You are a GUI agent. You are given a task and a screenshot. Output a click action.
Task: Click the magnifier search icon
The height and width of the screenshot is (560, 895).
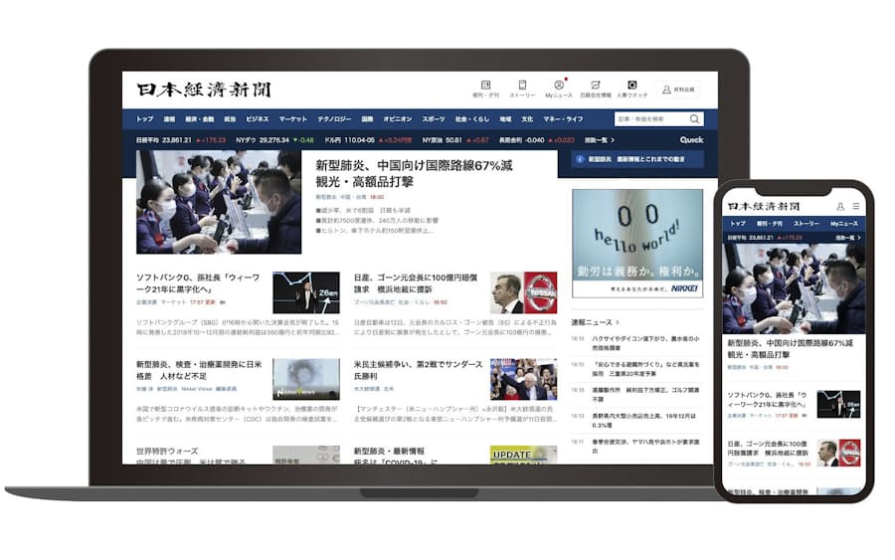(694, 118)
